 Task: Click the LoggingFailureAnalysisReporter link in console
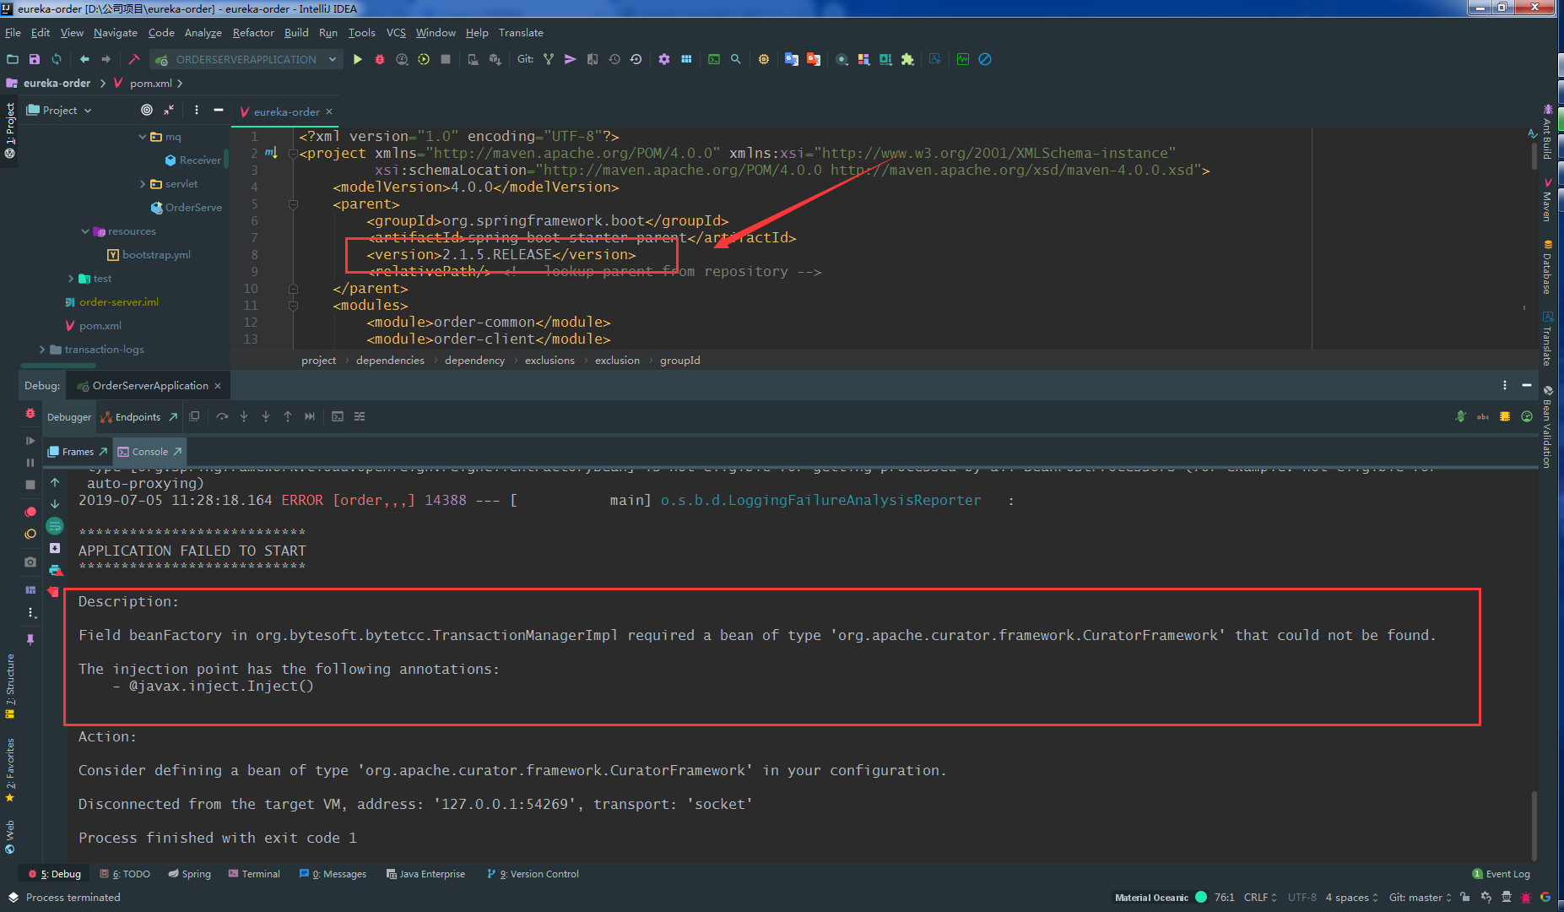coord(820,500)
